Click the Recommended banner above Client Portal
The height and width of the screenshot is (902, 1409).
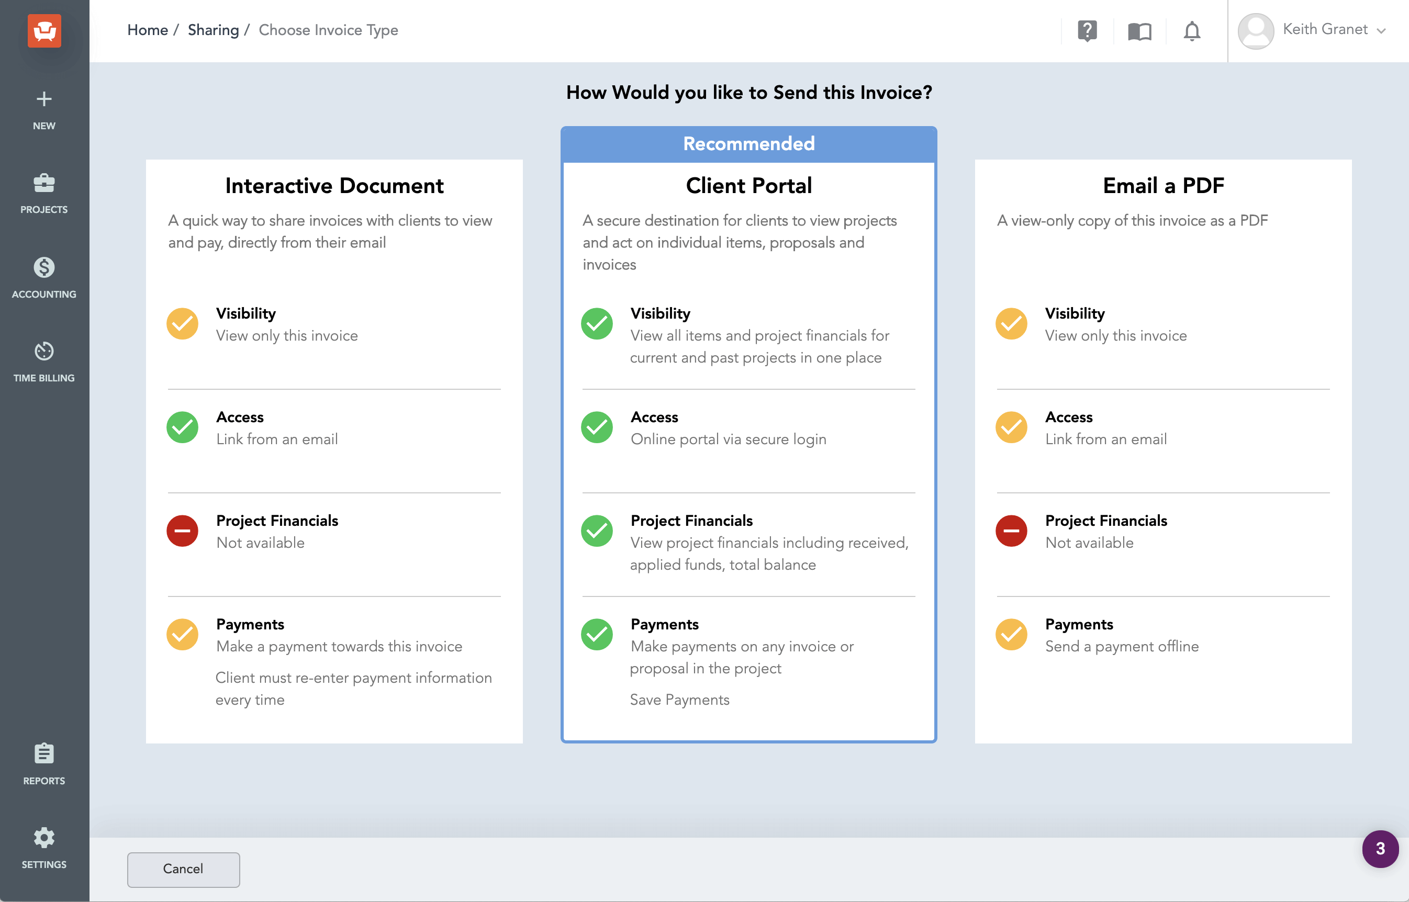tap(748, 143)
